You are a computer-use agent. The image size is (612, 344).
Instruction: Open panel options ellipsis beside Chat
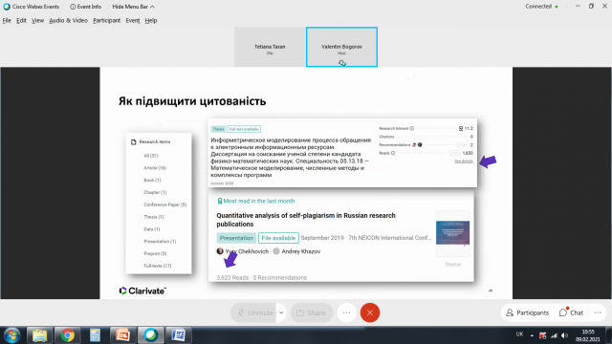(x=598, y=312)
